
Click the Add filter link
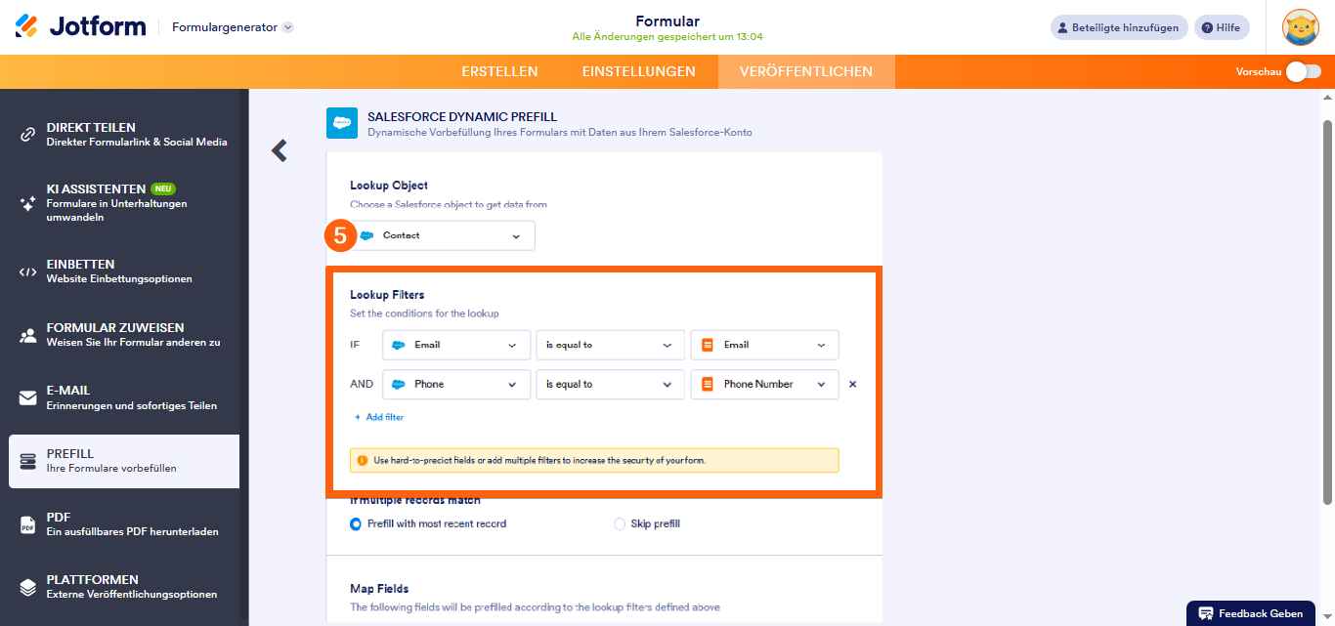378,417
